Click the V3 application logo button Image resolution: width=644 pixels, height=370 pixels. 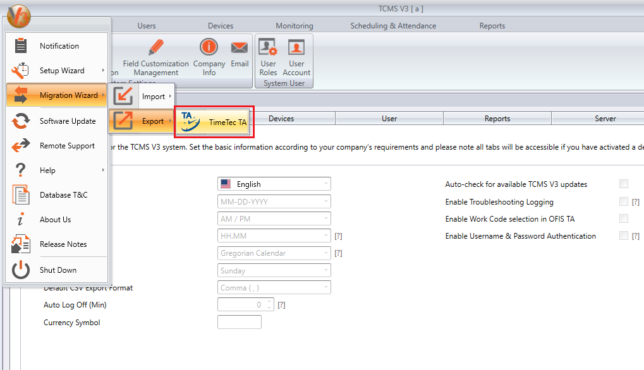pyautogui.click(x=19, y=16)
